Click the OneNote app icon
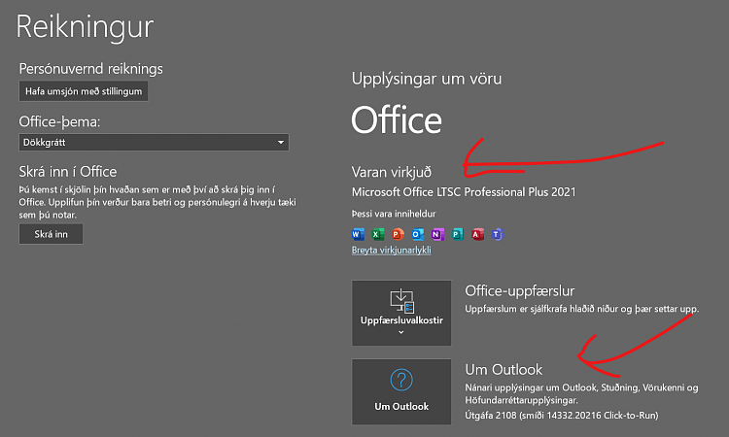Screen dimensions: 729x437 (437, 234)
